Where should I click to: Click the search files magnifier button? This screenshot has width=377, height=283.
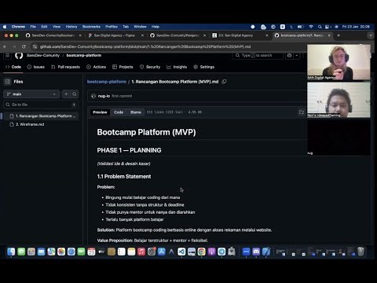75,94
